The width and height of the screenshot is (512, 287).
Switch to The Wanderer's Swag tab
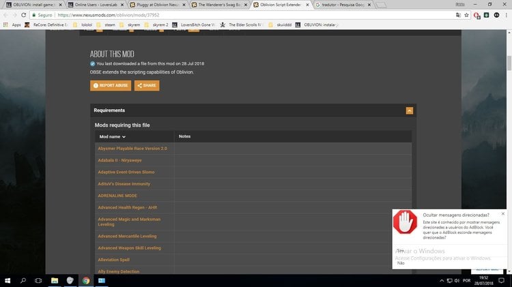(219, 5)
